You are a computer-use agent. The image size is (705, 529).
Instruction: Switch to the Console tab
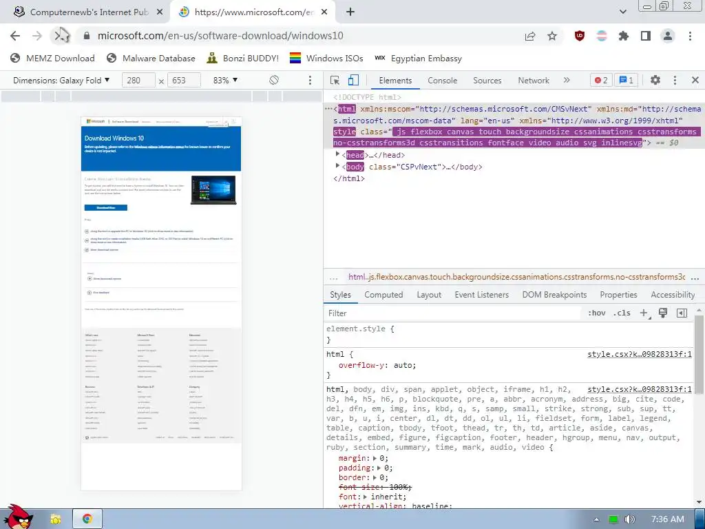tap(443, 80)
